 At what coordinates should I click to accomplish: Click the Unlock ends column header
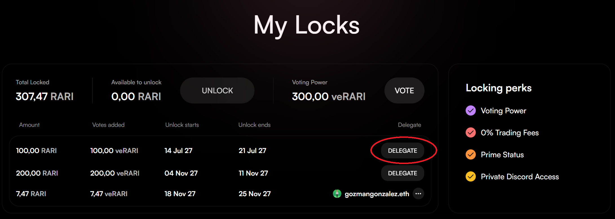click(x=254, y=125)
